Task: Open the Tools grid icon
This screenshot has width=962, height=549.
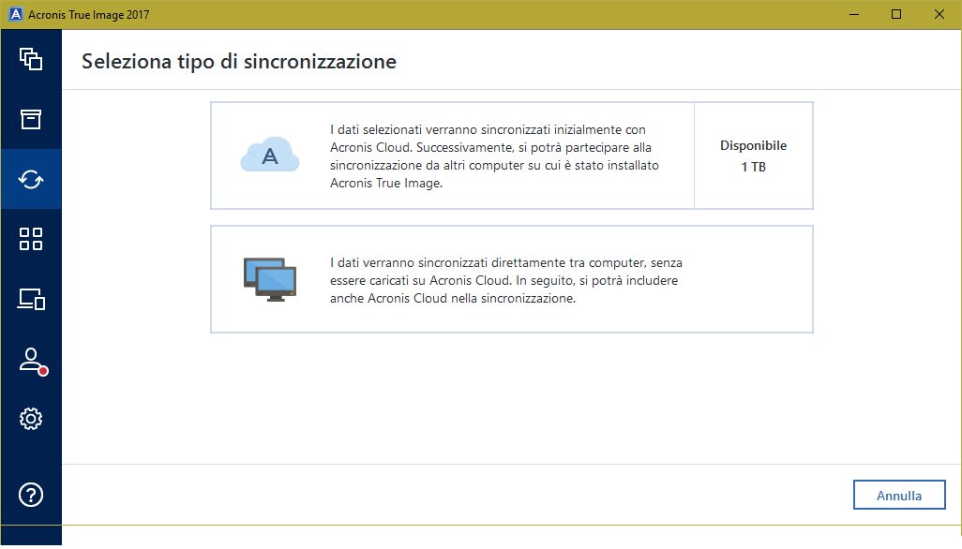Action: (31, 239)
